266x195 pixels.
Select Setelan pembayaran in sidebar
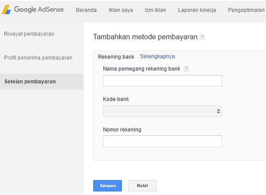[42, 82]
